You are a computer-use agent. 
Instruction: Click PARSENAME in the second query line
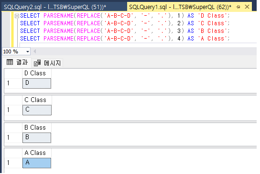[58, 23]
